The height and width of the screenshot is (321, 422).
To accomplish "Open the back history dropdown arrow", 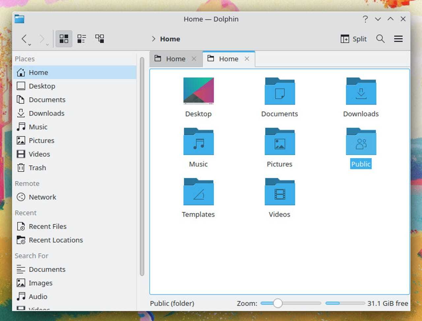I will (30, 44).
